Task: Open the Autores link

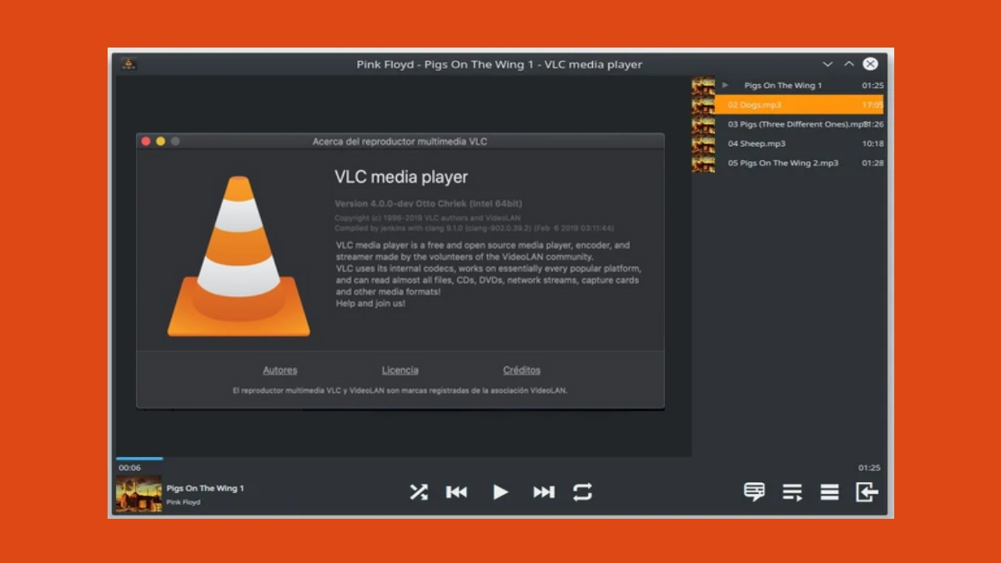Action: coord(280,370)
